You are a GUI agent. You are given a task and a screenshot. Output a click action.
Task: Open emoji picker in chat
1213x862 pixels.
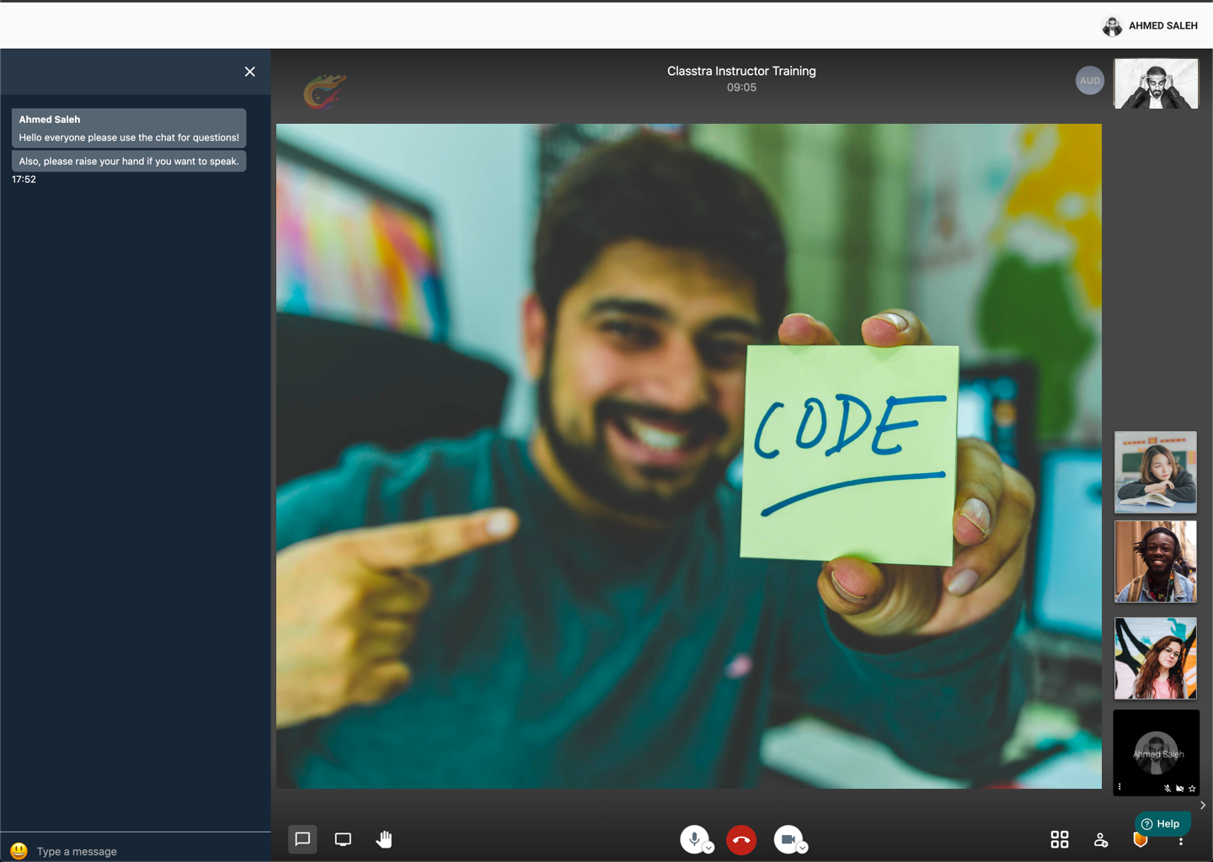(19, 851)
